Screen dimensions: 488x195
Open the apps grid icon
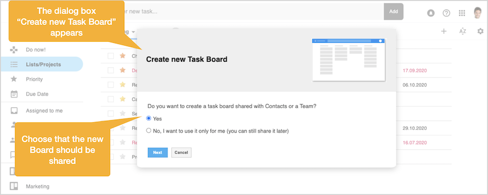point(462,13)
